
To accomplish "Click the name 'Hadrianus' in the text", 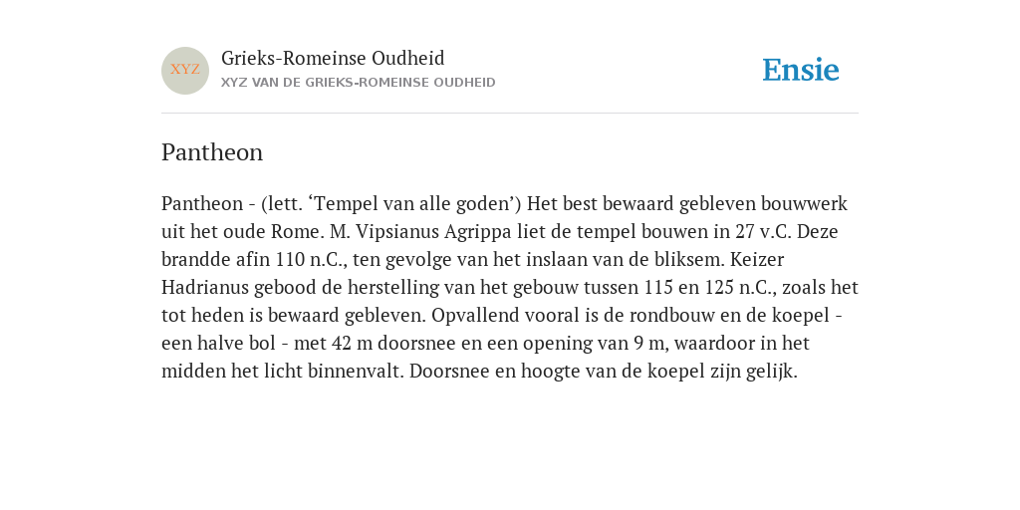I will 205,288.
